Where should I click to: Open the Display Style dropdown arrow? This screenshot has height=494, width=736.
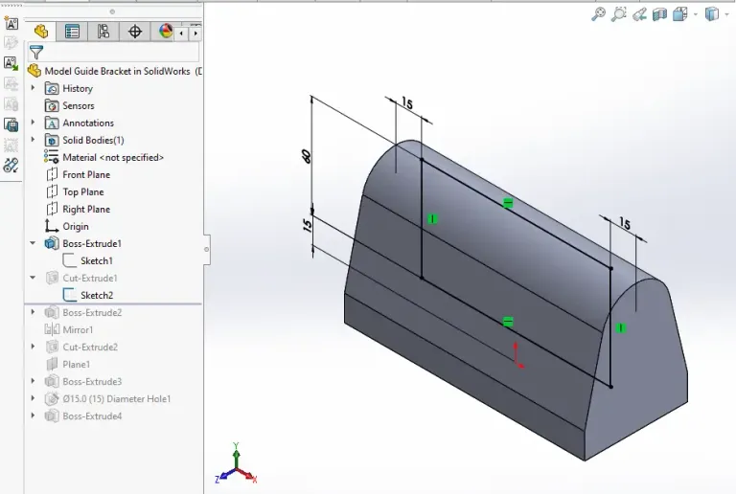[x=724, y=14]
